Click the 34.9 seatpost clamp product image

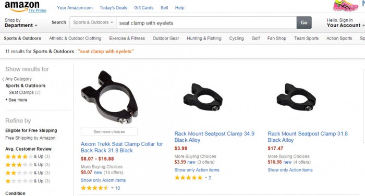[203, 97]
